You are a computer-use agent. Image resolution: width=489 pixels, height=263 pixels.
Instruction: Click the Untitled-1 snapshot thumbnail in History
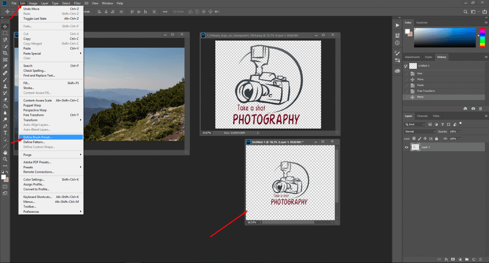413,66
